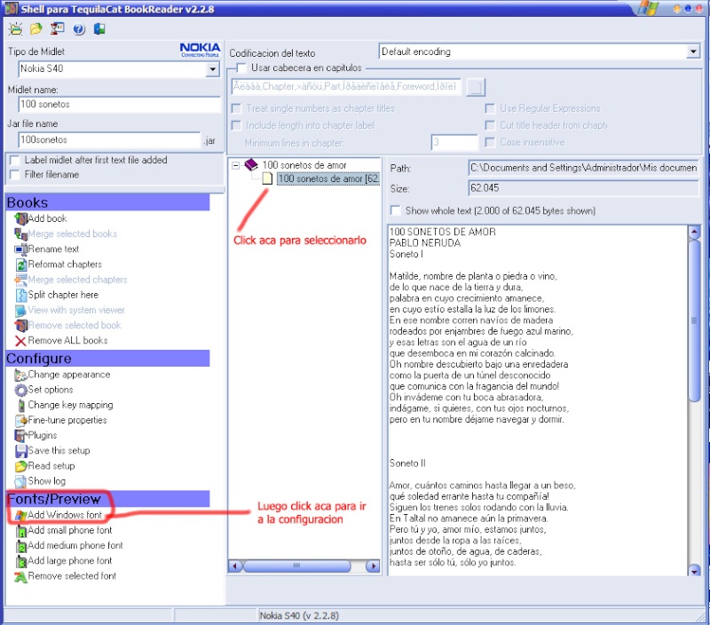This screenshot has height=625, width=710.
Task: Click the Set options gear icon
Action: point(20,390)
